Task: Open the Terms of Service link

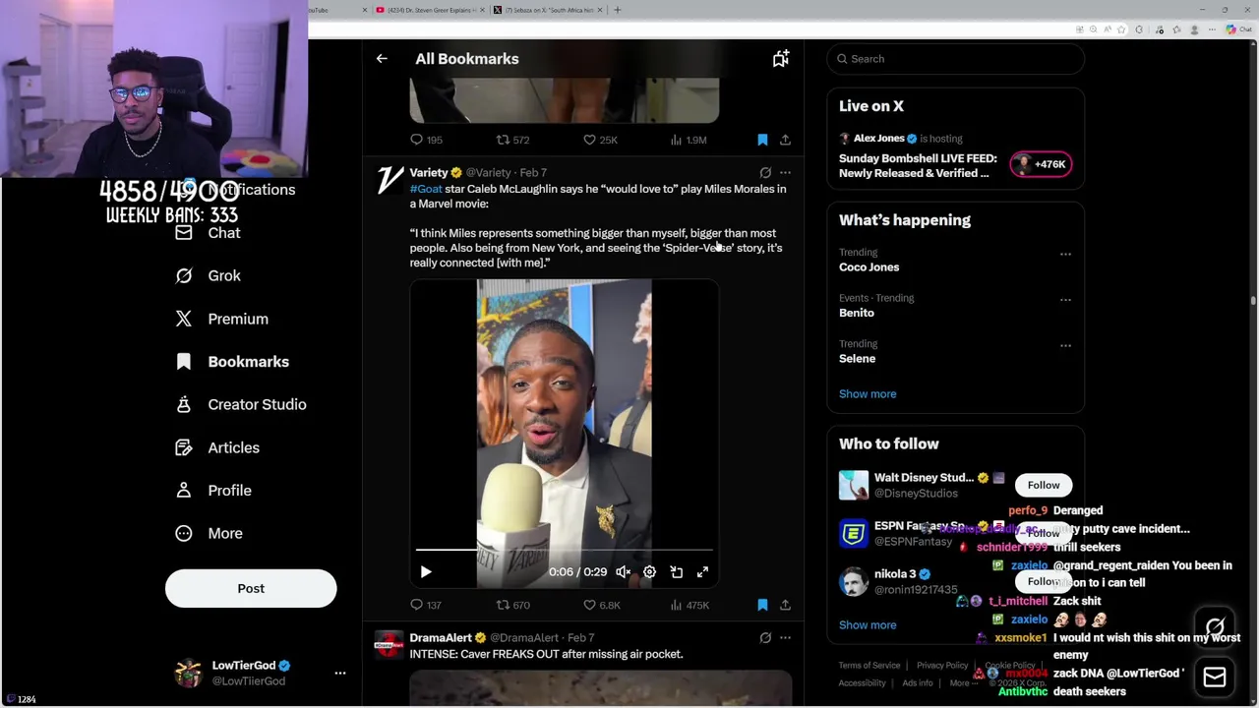Action: pos(869,666)
